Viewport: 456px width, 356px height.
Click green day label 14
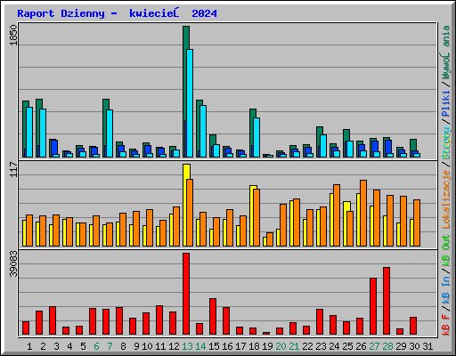200,346
